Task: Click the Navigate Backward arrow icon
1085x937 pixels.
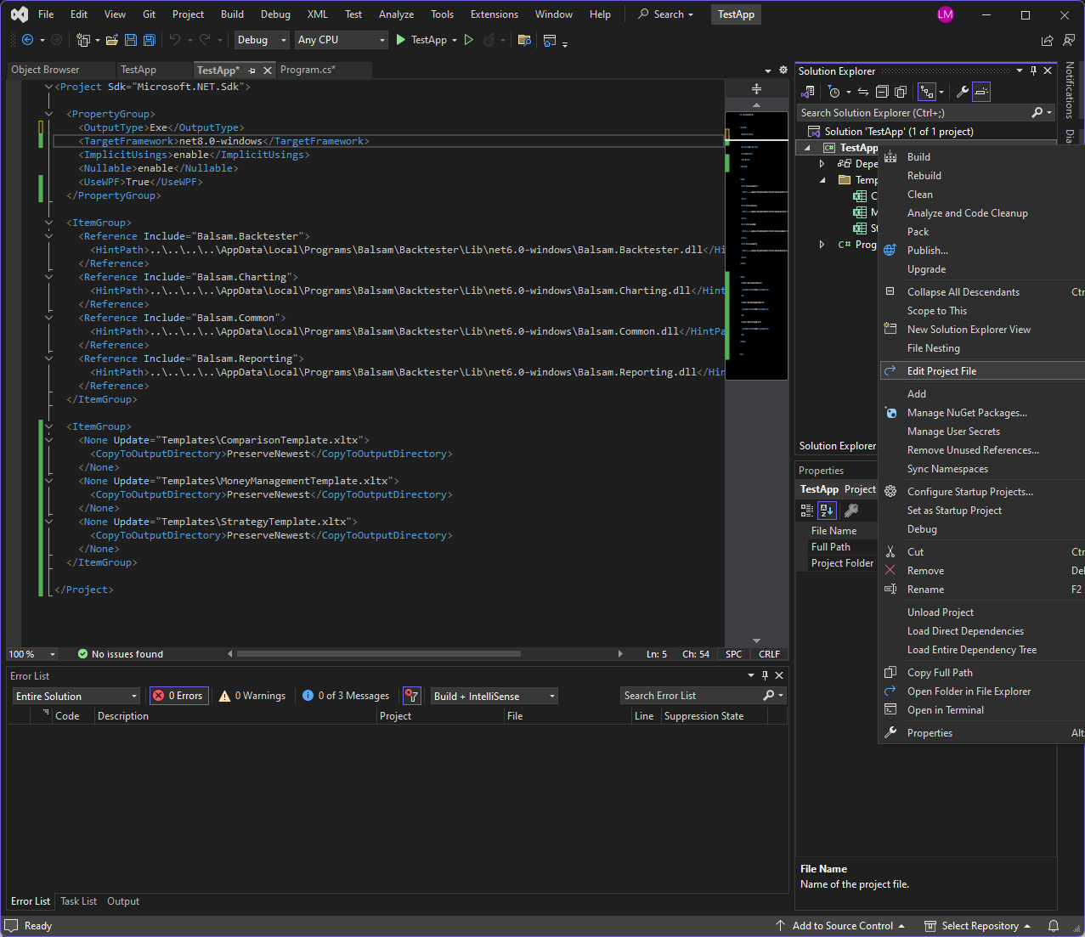Action: click(x=27, y=40)
